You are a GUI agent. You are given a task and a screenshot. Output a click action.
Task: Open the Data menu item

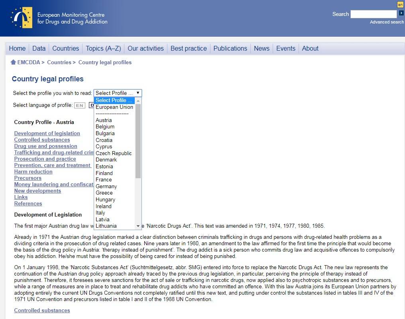(x=39, y=48)
